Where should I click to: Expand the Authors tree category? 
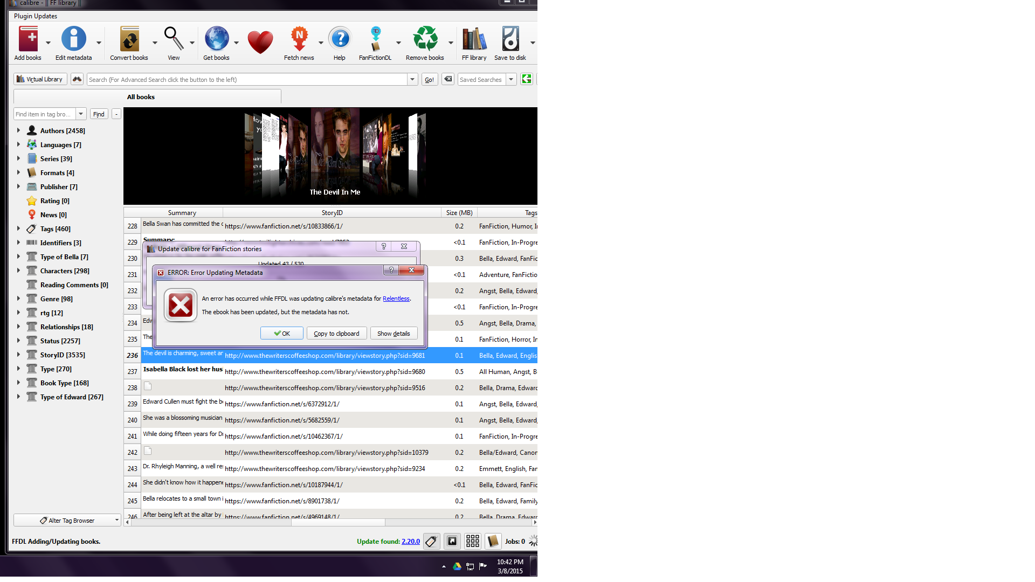(x=18, y=130)
